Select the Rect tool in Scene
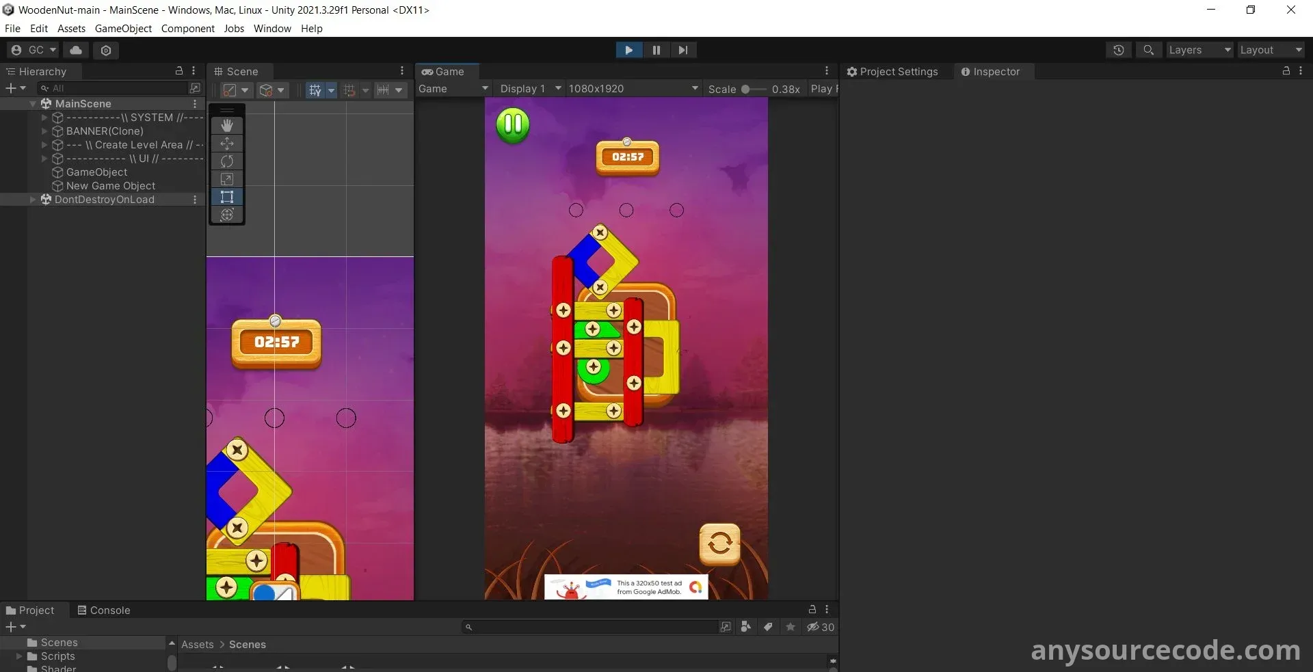This screenshot has height=672, width=1313. (227, 197)
